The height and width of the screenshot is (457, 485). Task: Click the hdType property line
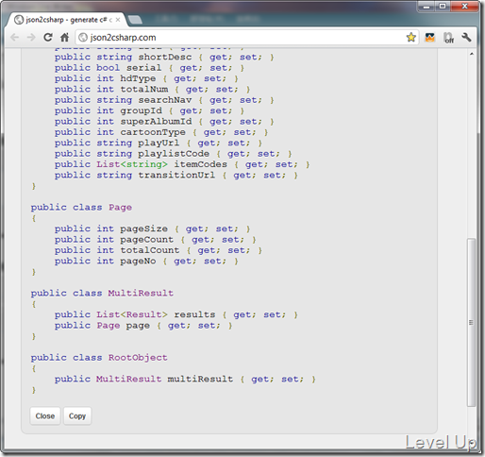click(x=146, y=78)
